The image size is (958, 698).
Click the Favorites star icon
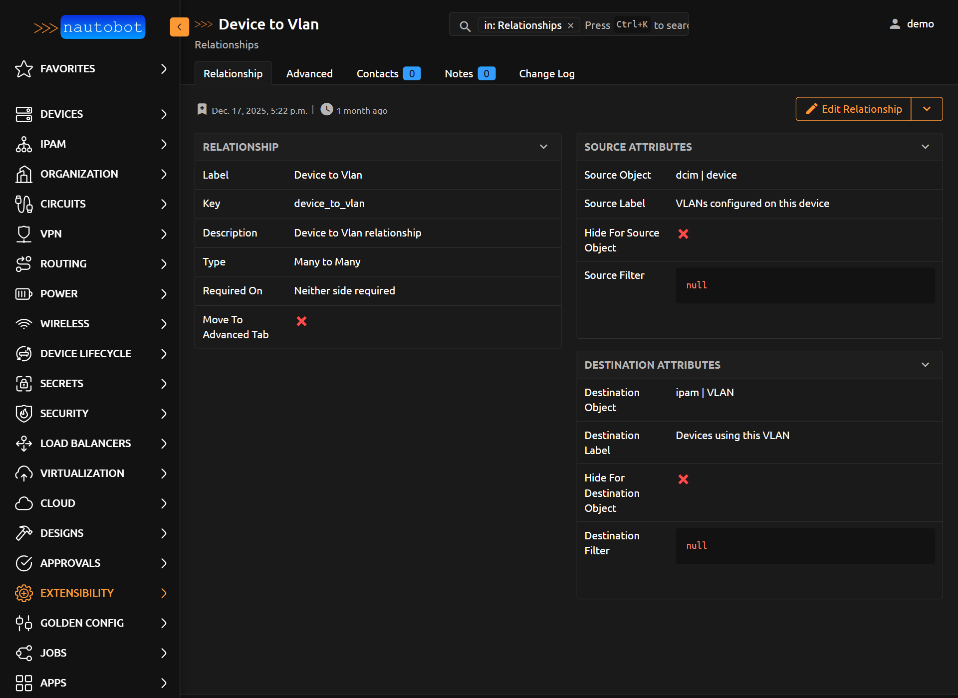click(23, 69)
